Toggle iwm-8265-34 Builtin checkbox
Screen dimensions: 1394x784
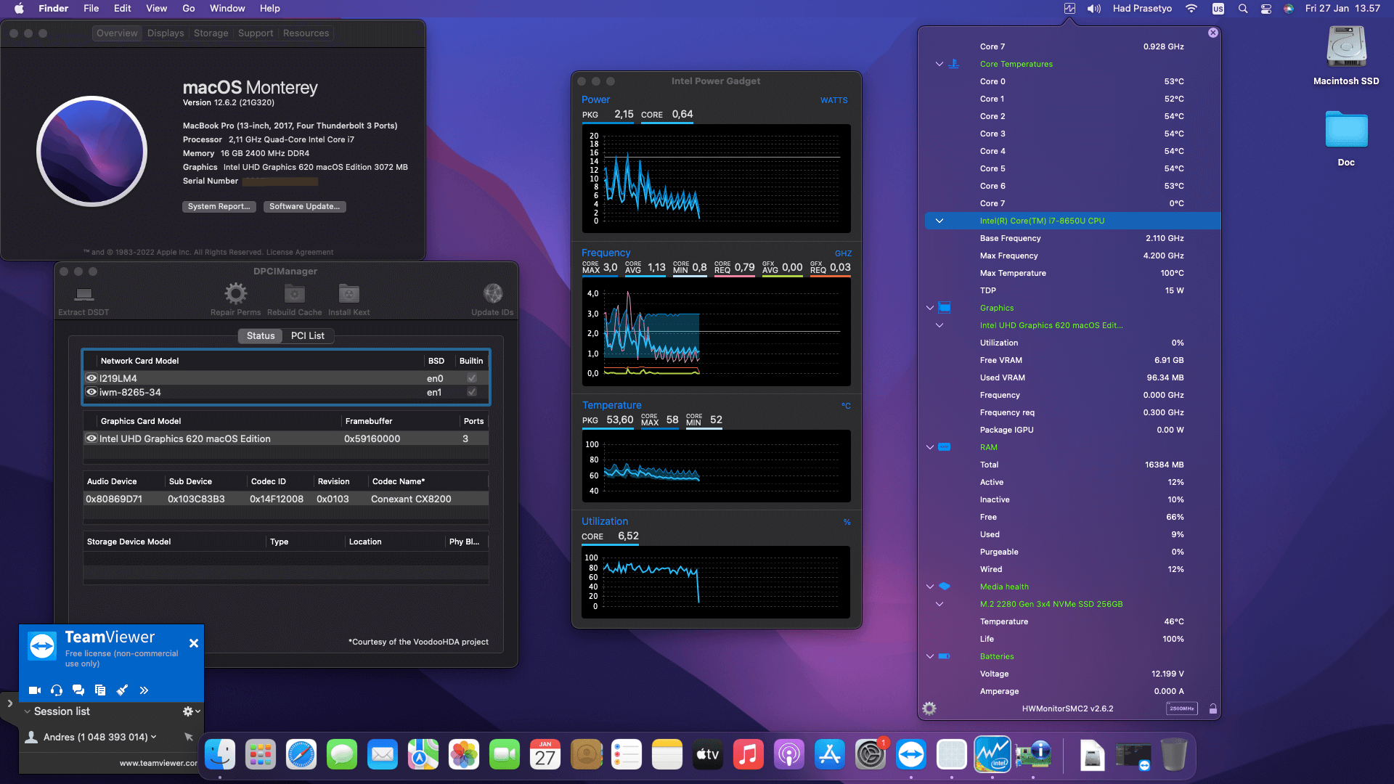click(x=472, y=392)
